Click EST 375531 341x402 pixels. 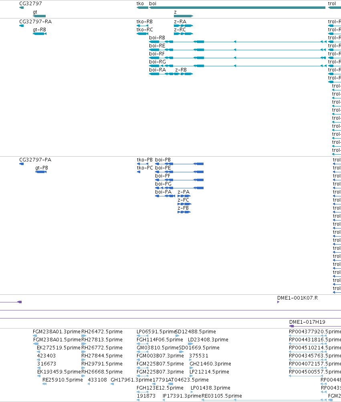[x=190, y=360]
